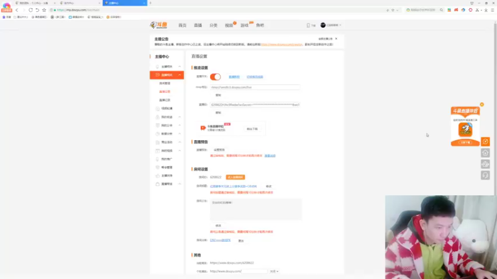Open 首页 in the Douyu nav
This screenshot has height=279, width=497.
(x=182, y=25)
